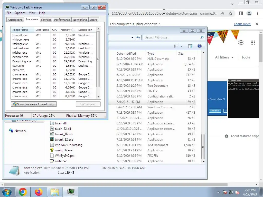This screenshot has height=197, width=263.
Task: Click scroll up arrow in process list
Action: coord(98,29)
